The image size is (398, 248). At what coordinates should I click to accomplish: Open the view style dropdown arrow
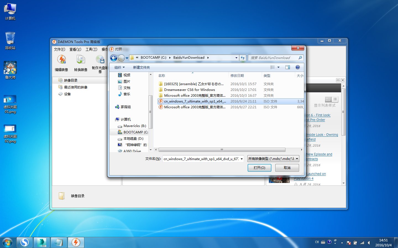point(278,67)
